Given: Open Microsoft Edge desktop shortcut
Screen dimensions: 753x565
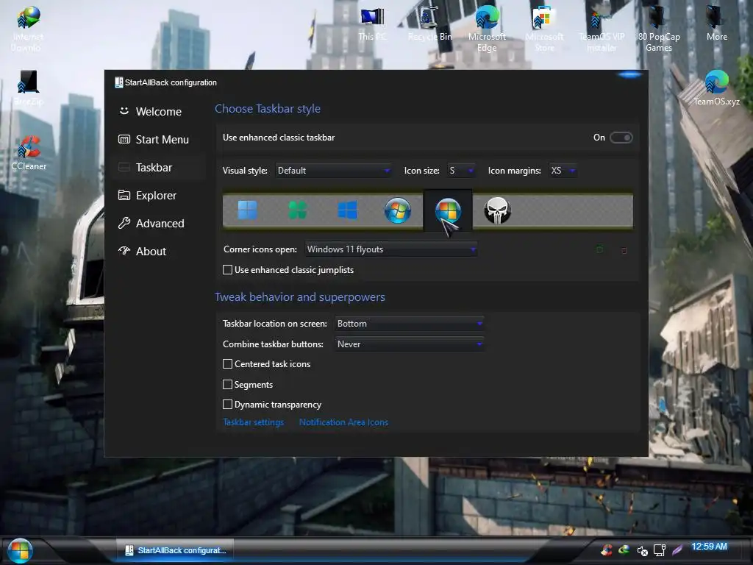Looking at the screenshot, I should click(487, 28).
